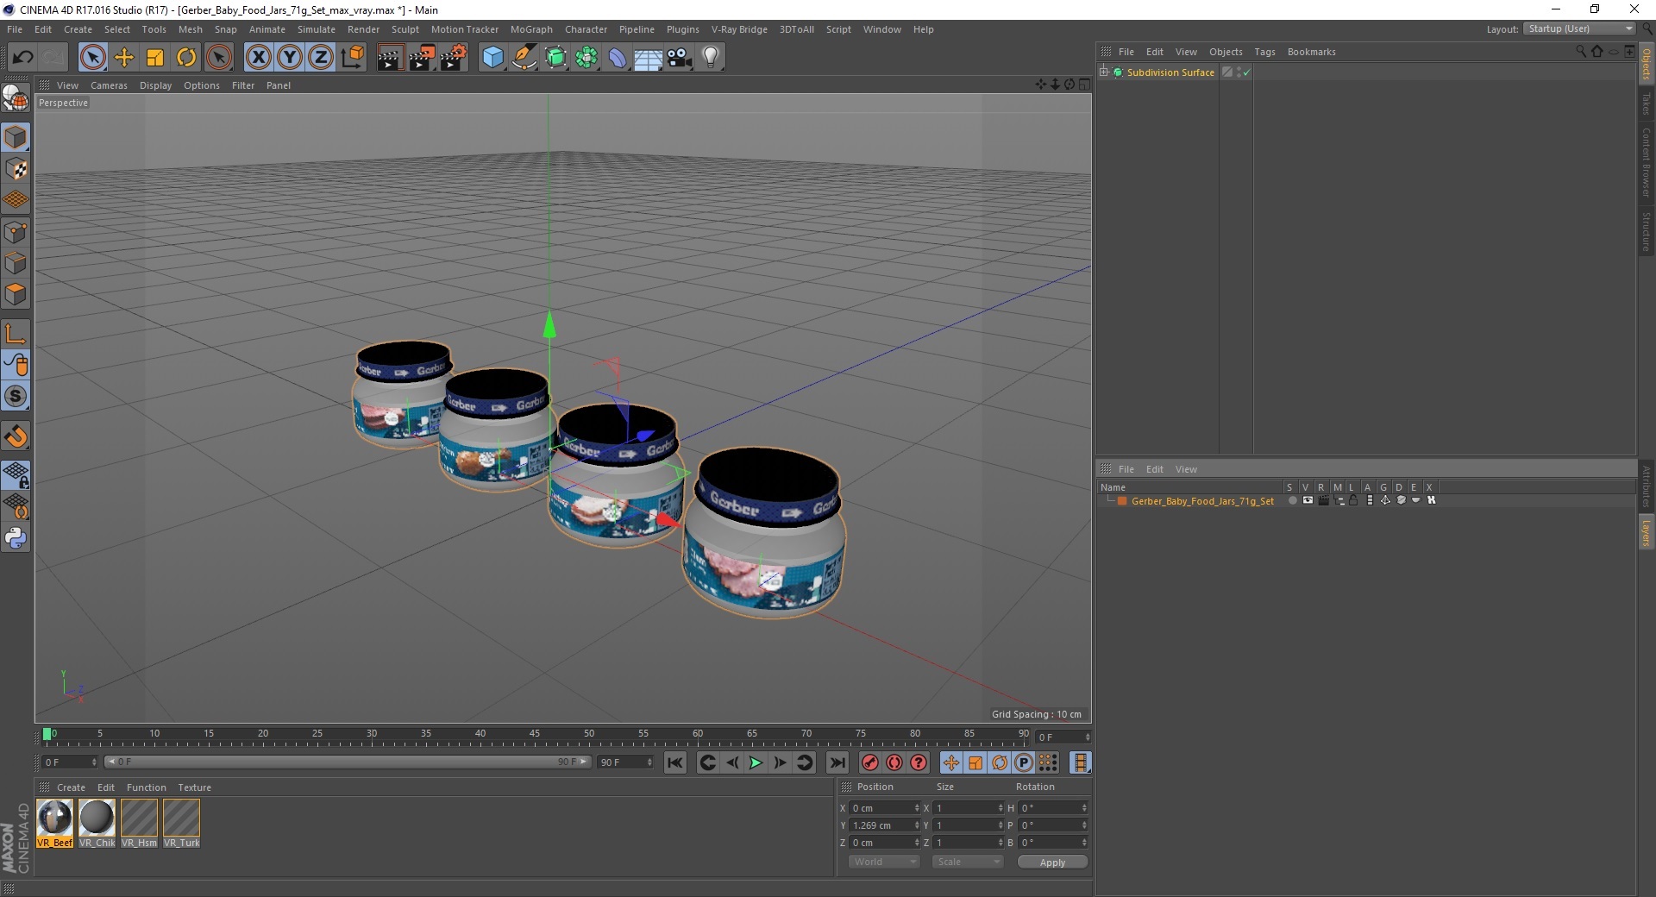Open material manager Create menu
Viewport: 1656px width, 897px height.
pyautogui.click(x=71, y=787)
